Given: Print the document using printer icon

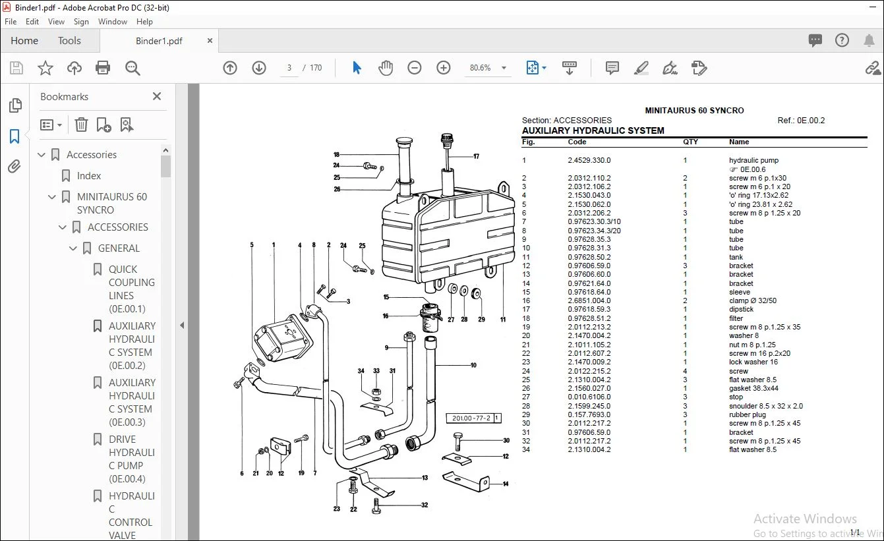Looking at the screenshot, I should [x=103, y=68].
